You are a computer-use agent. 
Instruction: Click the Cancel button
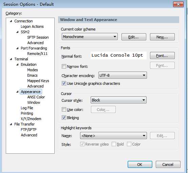coord(168,165)
